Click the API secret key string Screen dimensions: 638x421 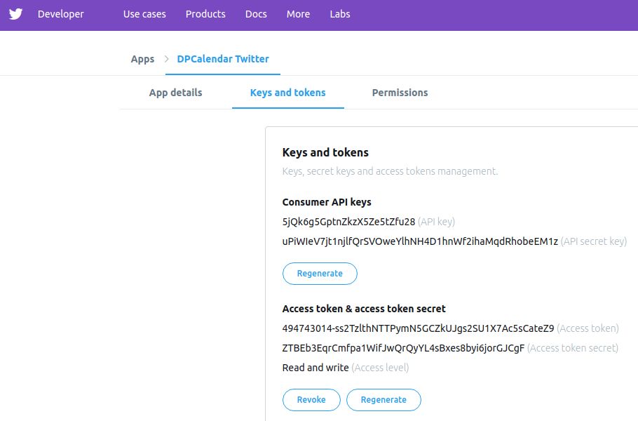click(419, 241)
